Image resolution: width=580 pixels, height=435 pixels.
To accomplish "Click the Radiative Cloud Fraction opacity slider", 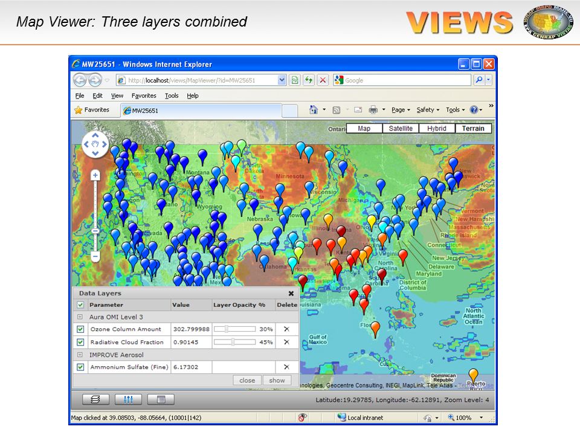I will coord(234,342).
